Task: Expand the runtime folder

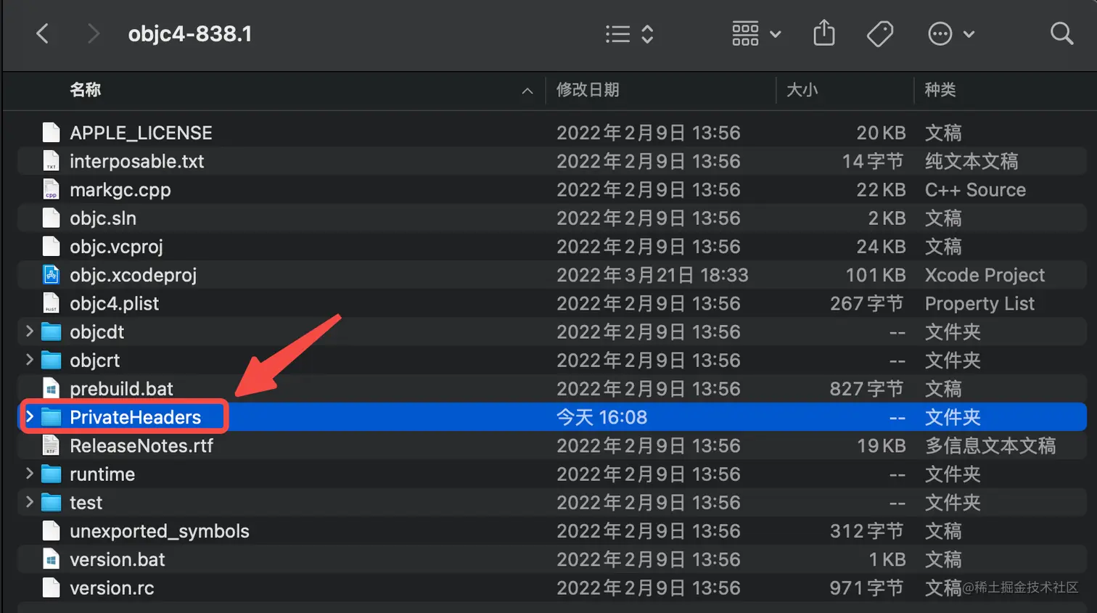Action: point(30,474)
